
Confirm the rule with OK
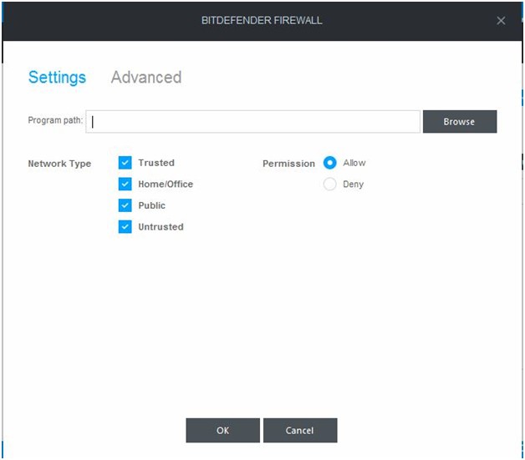tap(222, 430)
